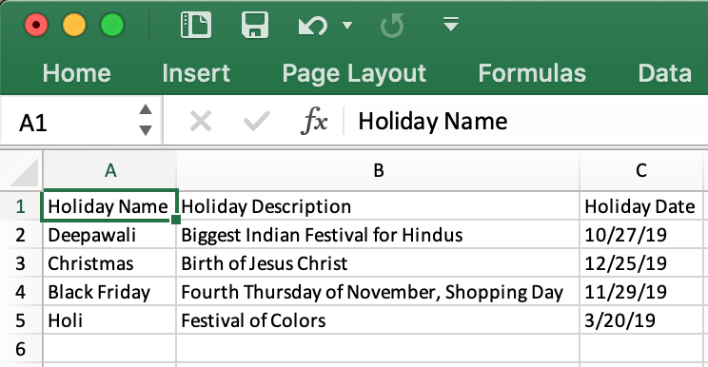Viewport: 708px width, 367px height.
Task: Open the Undo history dropdown arrow
Action: coord(346,25)
